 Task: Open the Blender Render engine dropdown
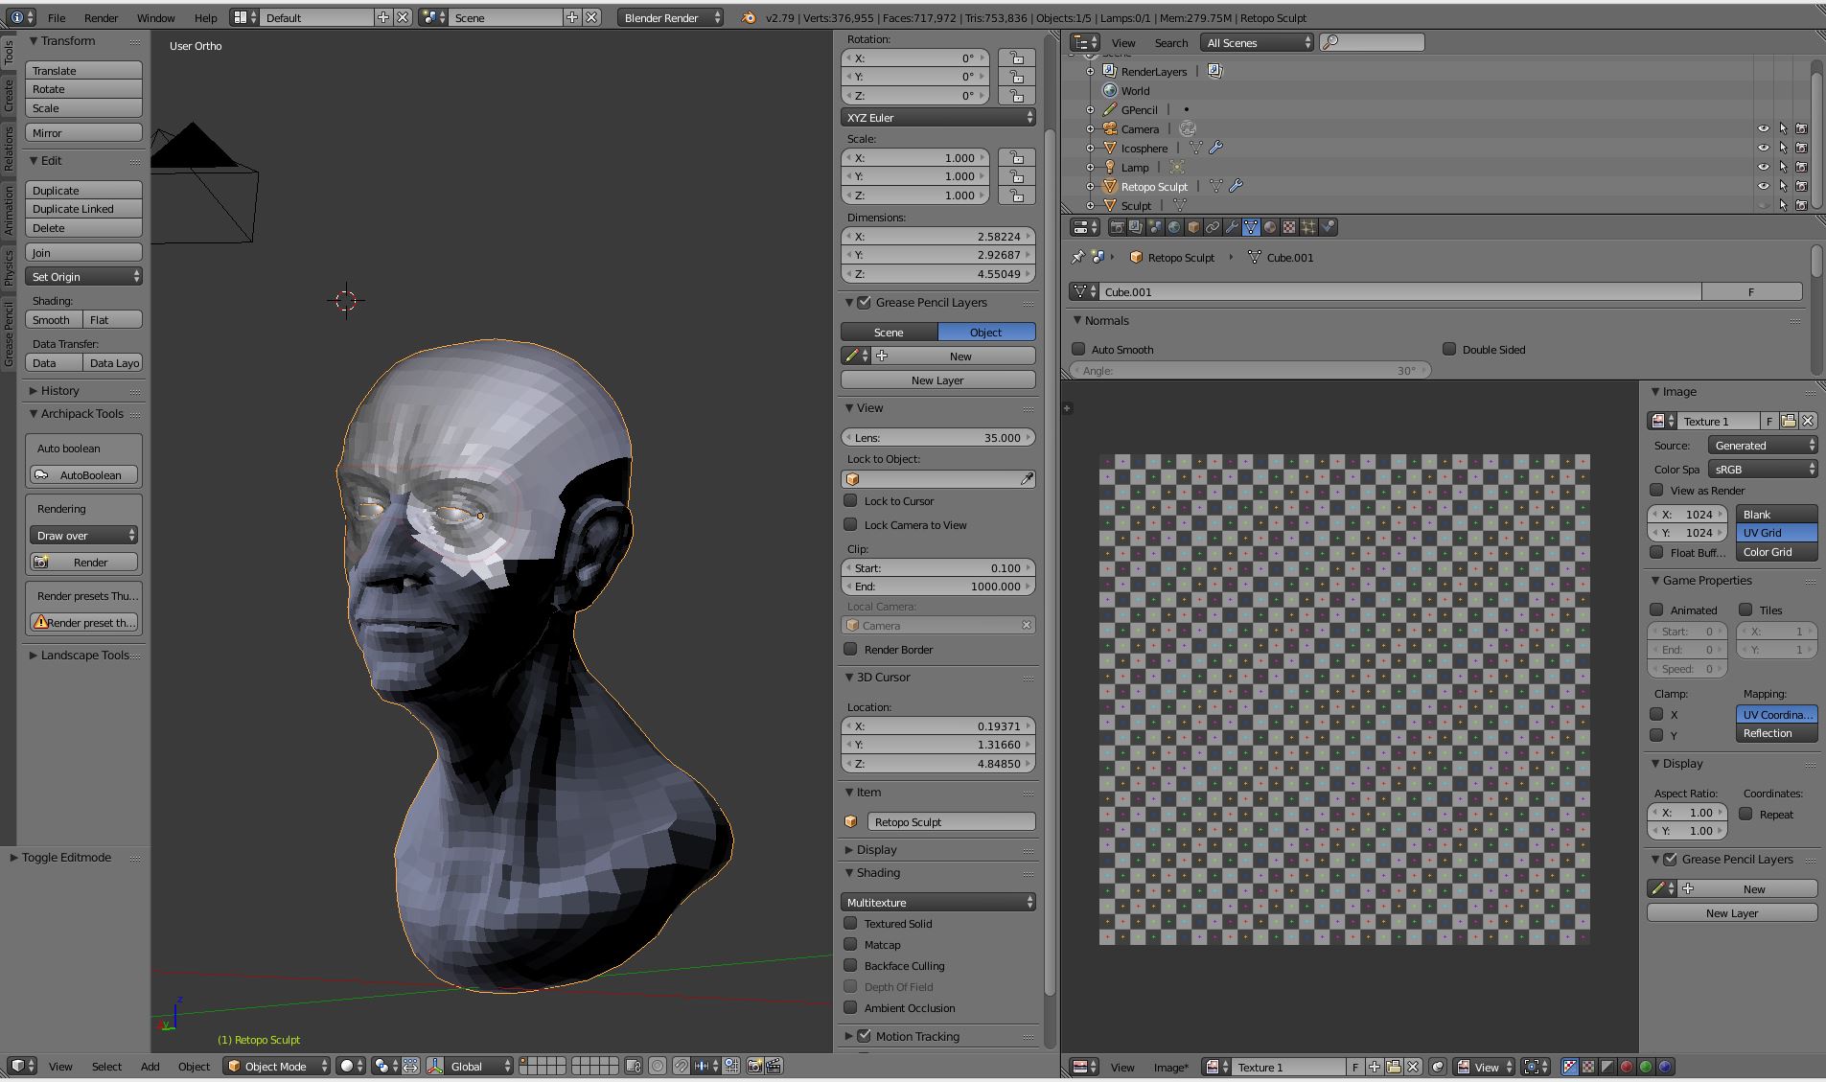(x=669, y=16)
